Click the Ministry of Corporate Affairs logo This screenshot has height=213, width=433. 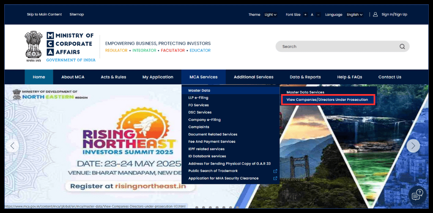[60, 46]
